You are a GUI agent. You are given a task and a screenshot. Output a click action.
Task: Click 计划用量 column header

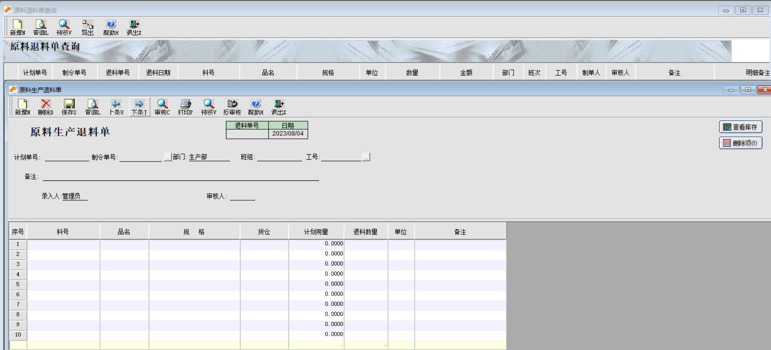click(x=316, y=232)
